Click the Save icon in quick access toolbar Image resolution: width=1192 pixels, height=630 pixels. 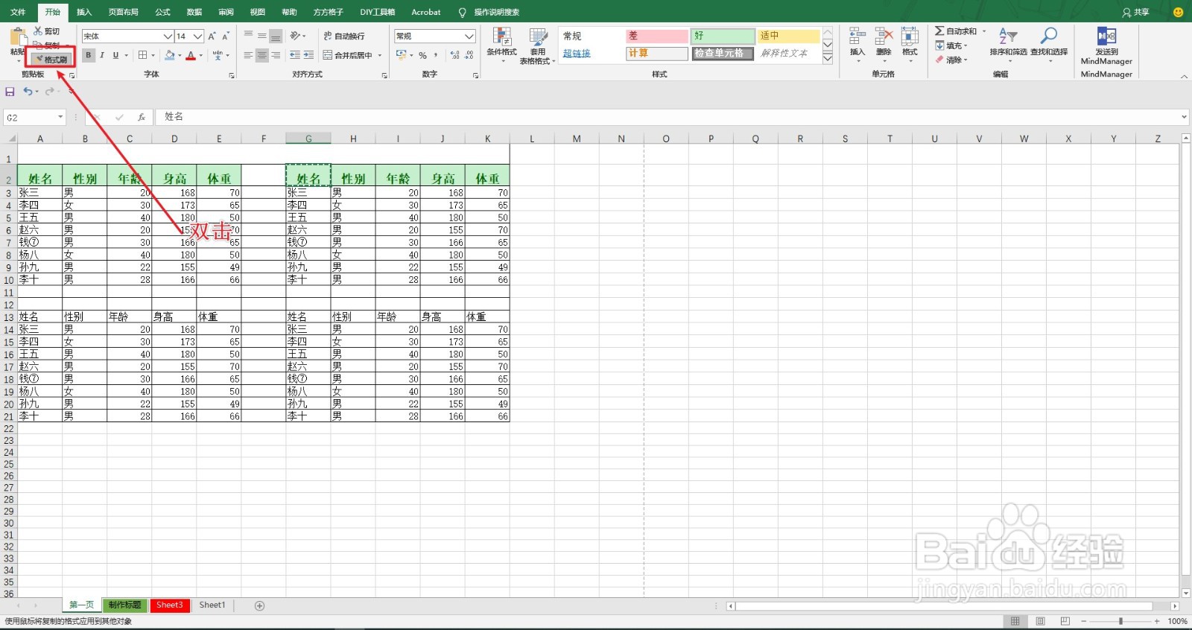tap(10, 92)
